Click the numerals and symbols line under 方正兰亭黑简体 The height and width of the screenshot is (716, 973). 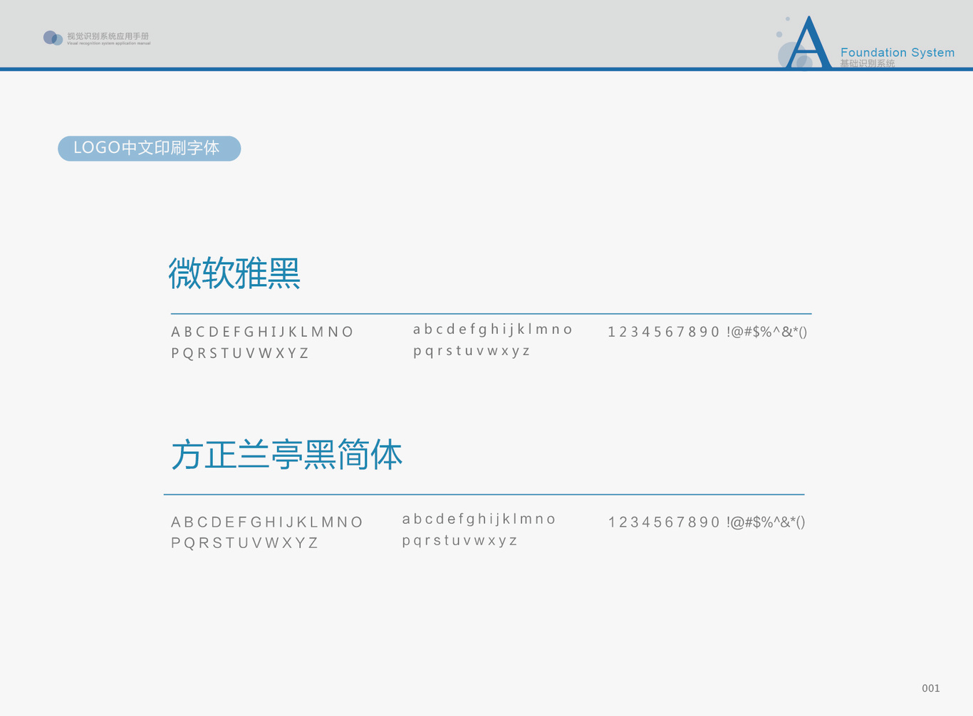tap(707, 522)
